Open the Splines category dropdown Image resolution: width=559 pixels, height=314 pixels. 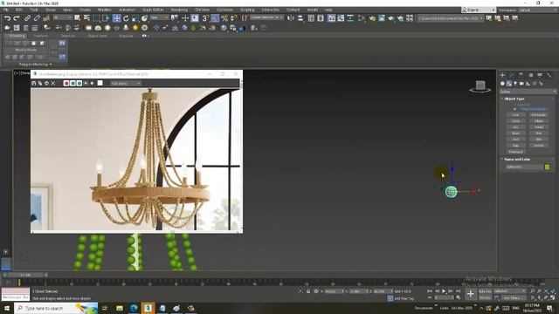click(x=528, y=92)
